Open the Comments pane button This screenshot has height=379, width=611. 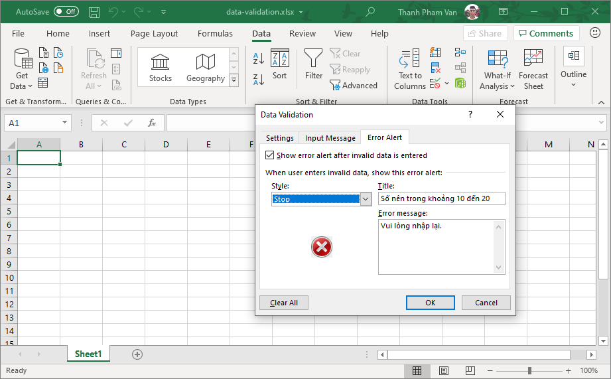click(x=546, y=33)
